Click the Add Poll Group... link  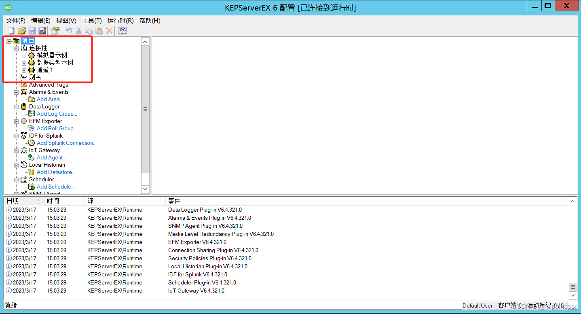(57, 128)
